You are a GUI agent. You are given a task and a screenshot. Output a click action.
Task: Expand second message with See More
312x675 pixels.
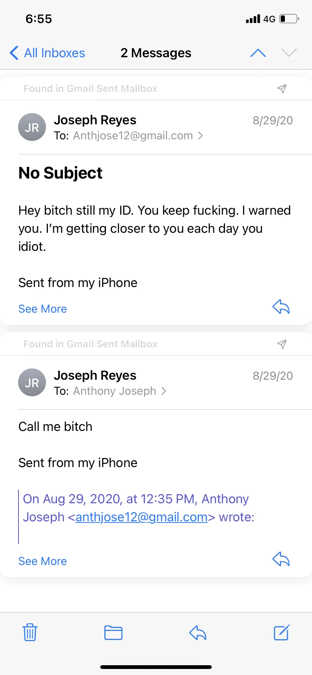tap(43, 561)
